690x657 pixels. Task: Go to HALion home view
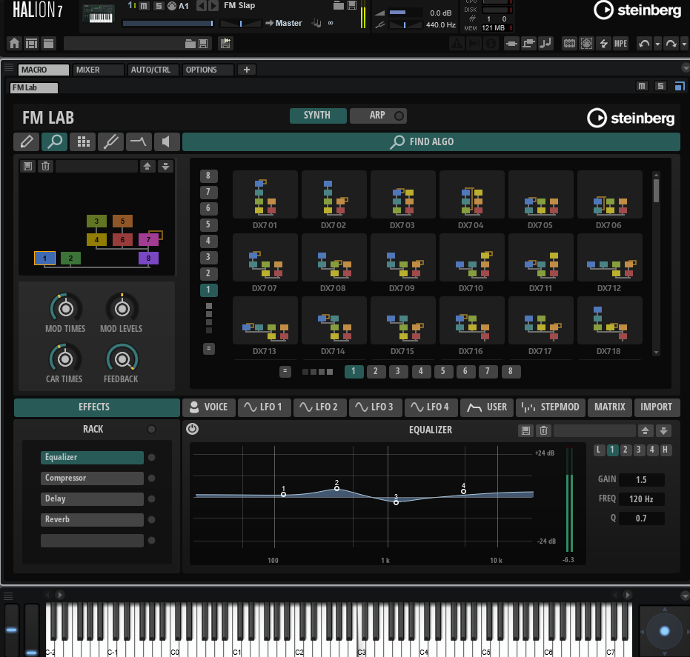(15, 44)
